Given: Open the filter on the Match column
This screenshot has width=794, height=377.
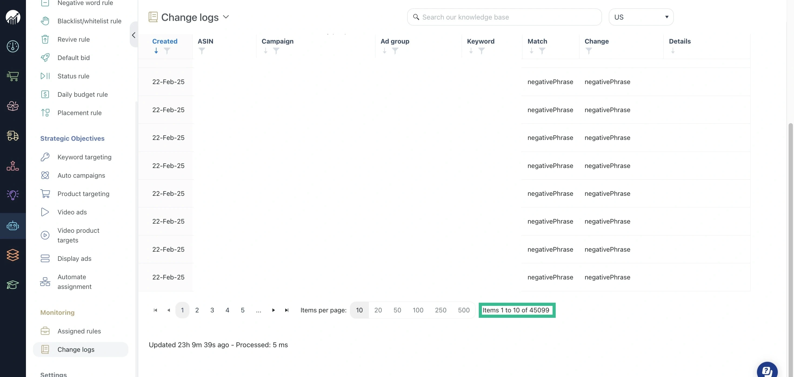Looking at the screenshot, I should click(542, 51).
